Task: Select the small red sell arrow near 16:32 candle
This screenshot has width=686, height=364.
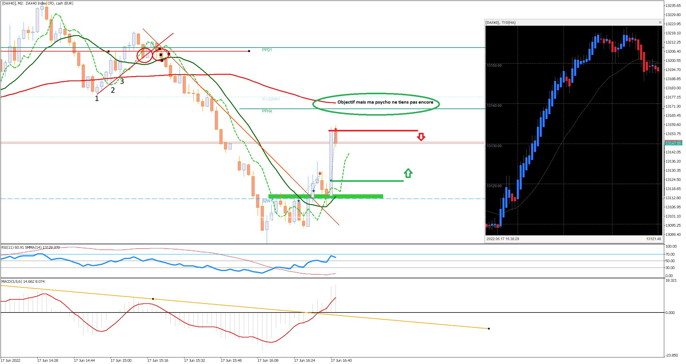Action: [320, 173]
